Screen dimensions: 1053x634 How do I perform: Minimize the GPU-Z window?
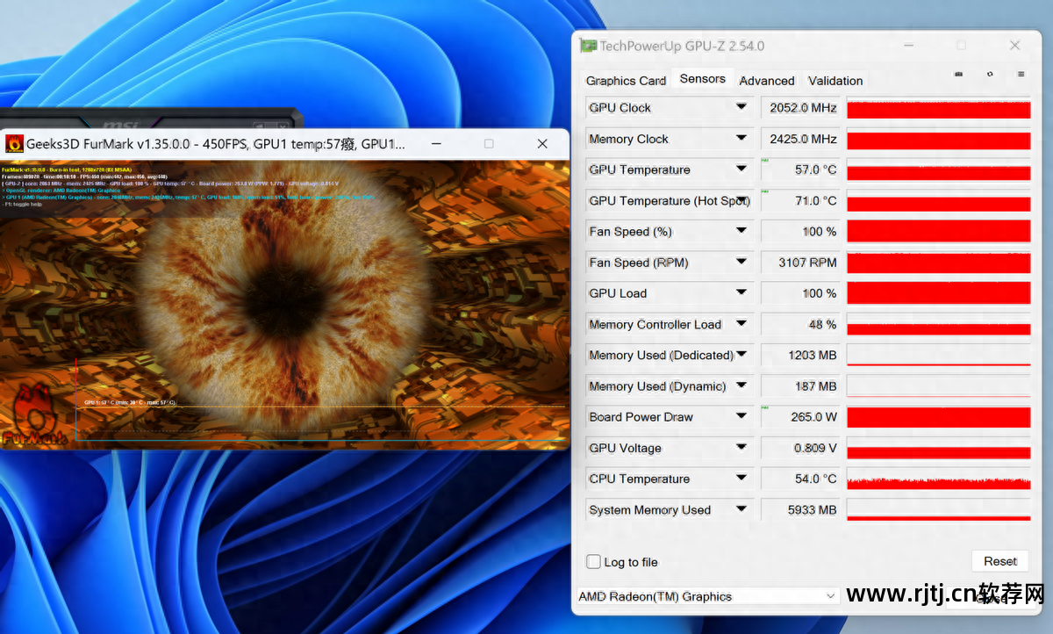tap(909, 45)
